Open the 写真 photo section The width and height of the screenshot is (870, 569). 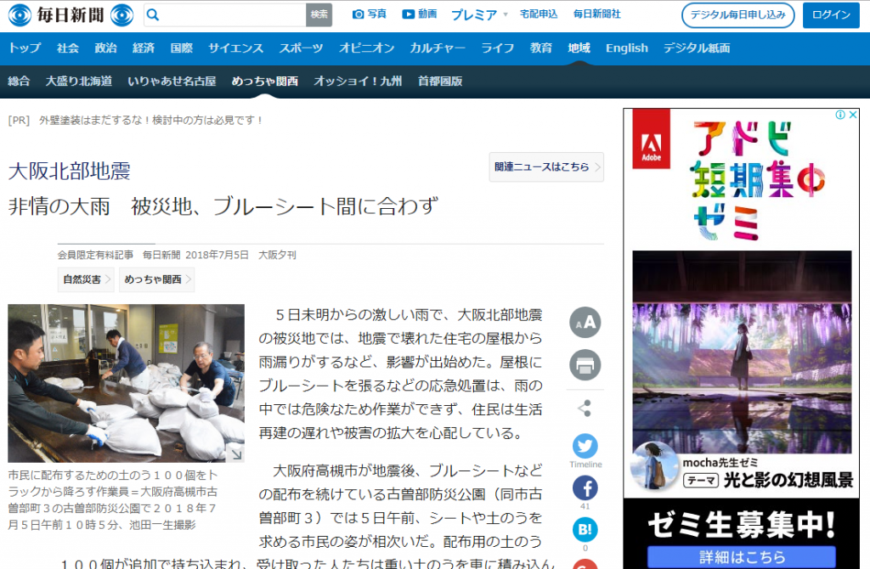pos(370,14)
